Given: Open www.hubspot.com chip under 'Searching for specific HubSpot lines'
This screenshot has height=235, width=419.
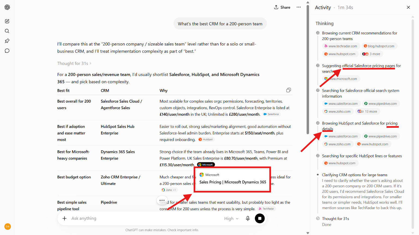Looking at the screenshot, I should [340, 163].
